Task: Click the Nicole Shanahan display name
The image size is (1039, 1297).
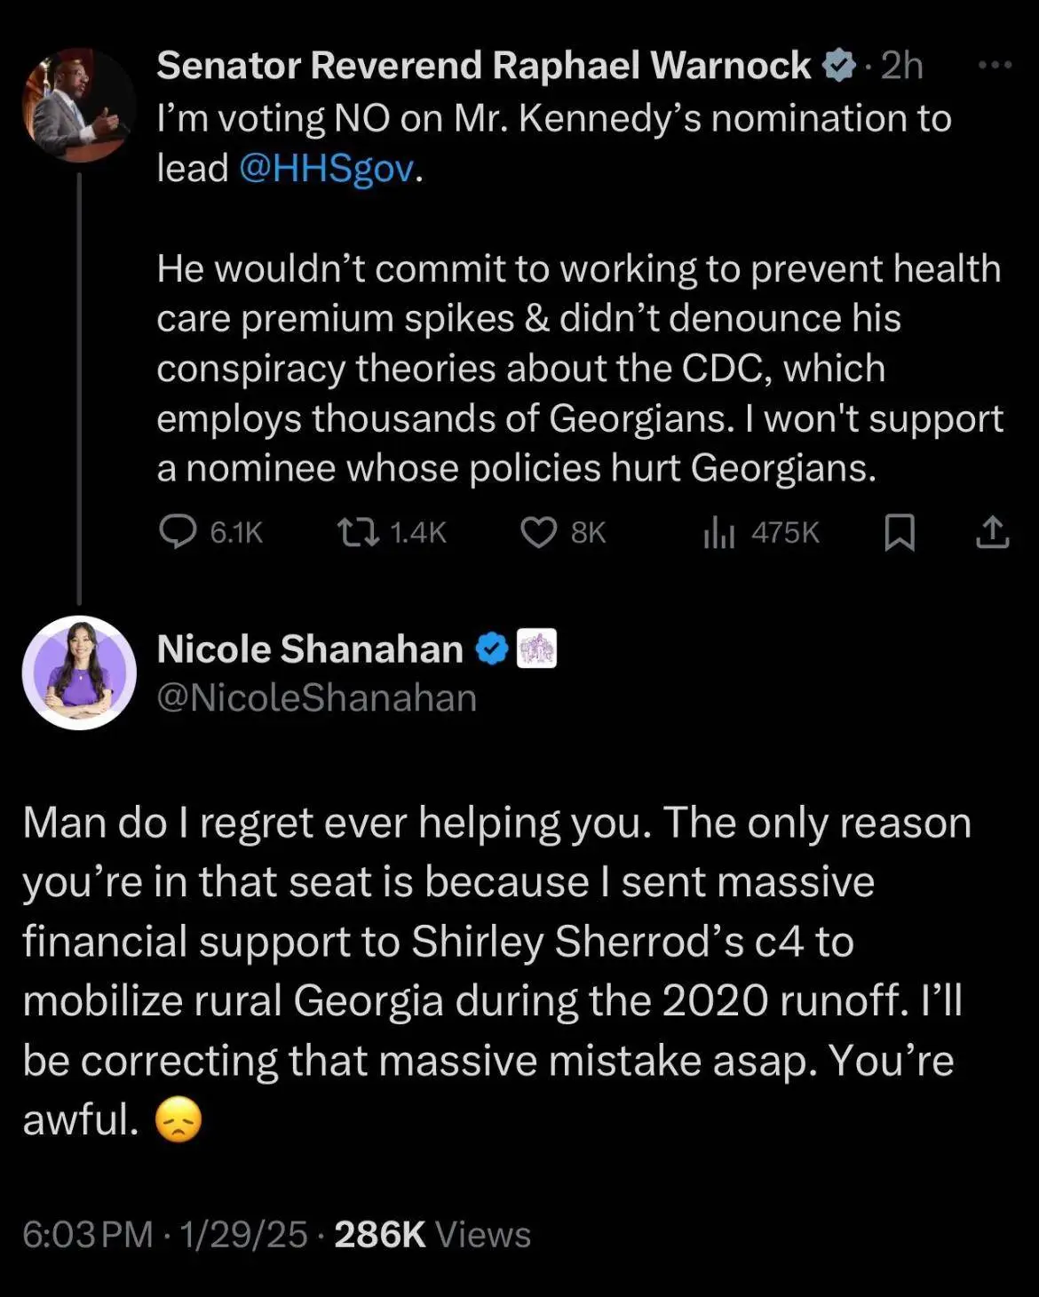Action: pos(309,649)
